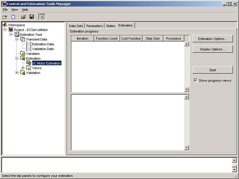Select the Variables folder icon
Viewport: 239px width, 179px height.
[x=23, y=54]
